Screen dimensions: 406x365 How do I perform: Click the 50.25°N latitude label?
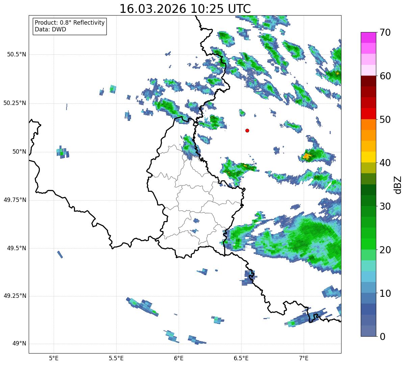15,103
